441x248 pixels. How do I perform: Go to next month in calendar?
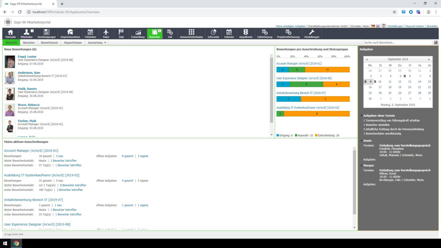pos(429,59)
